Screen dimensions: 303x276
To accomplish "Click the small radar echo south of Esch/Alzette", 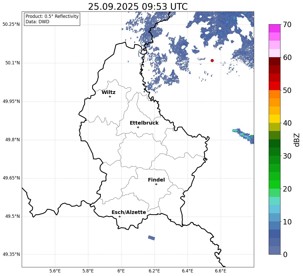I will tap(151, 238).
